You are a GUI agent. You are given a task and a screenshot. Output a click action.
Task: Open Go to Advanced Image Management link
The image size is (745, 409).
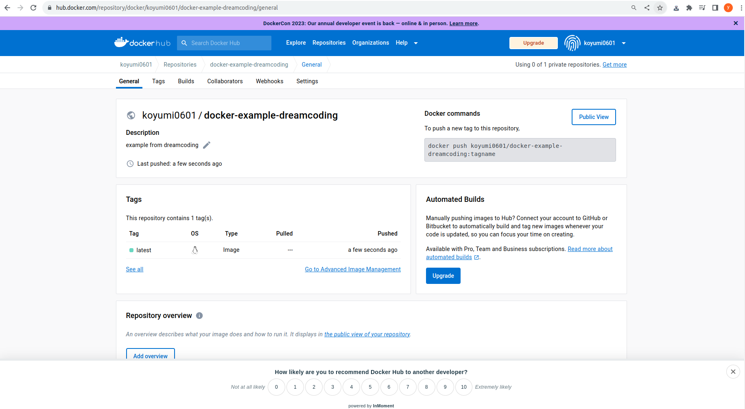pos(353,269)
